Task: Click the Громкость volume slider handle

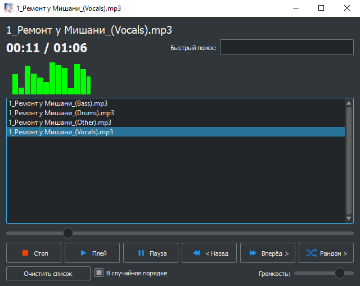Action: [x=339, y=273]
